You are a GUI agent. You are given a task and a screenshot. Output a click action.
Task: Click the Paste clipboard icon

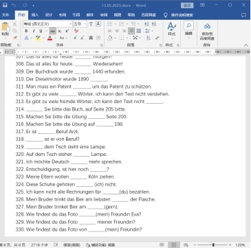[x=6, y=27]
